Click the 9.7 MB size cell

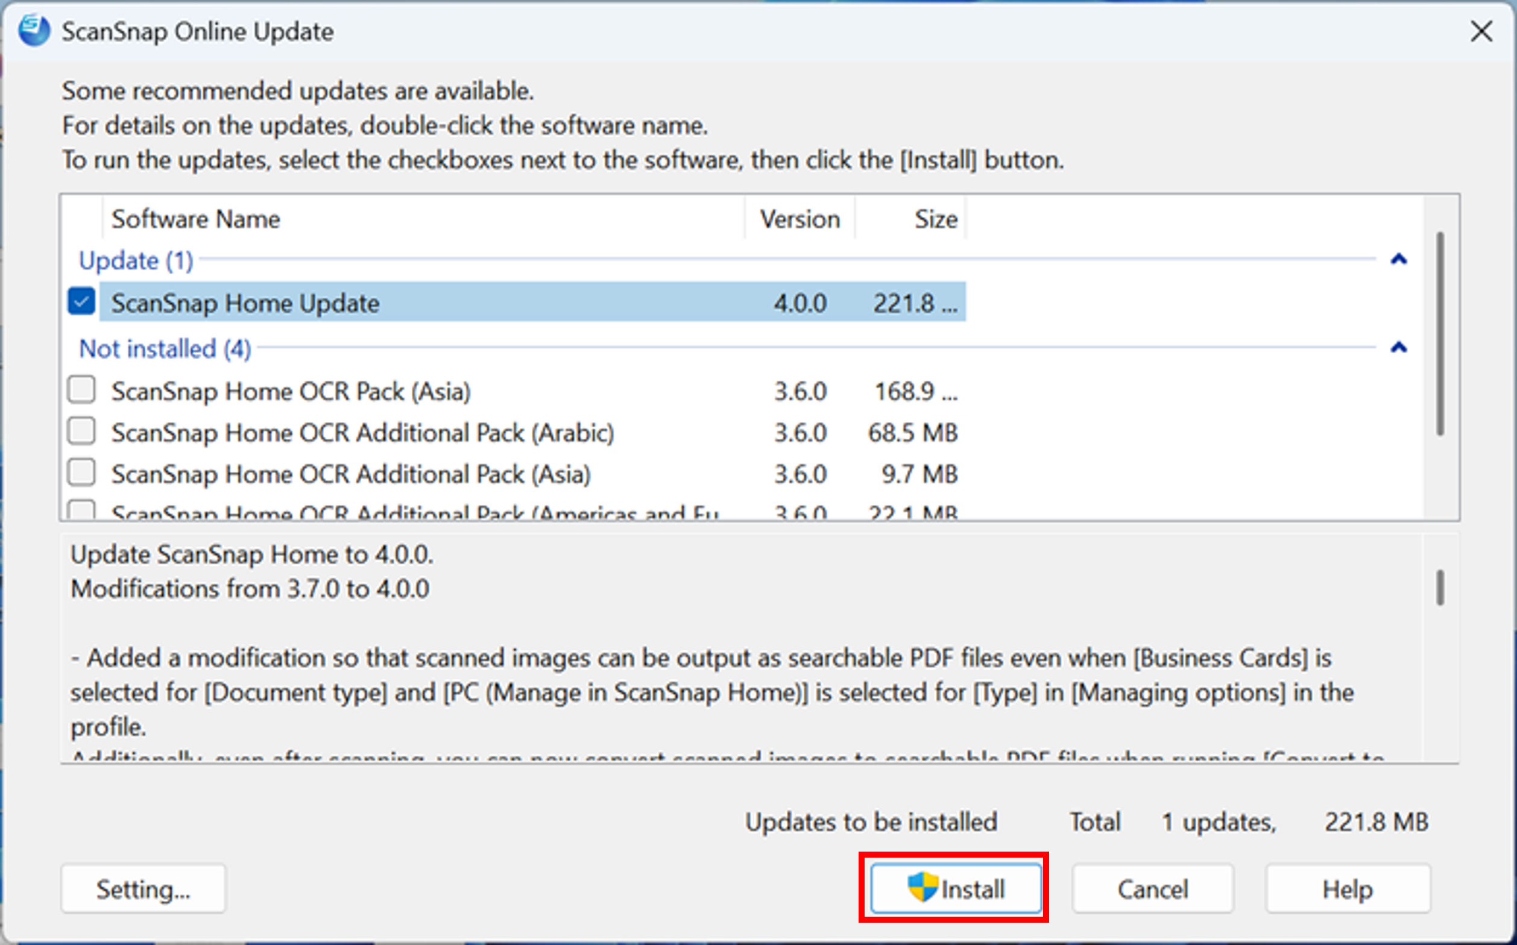click(919, 474)
